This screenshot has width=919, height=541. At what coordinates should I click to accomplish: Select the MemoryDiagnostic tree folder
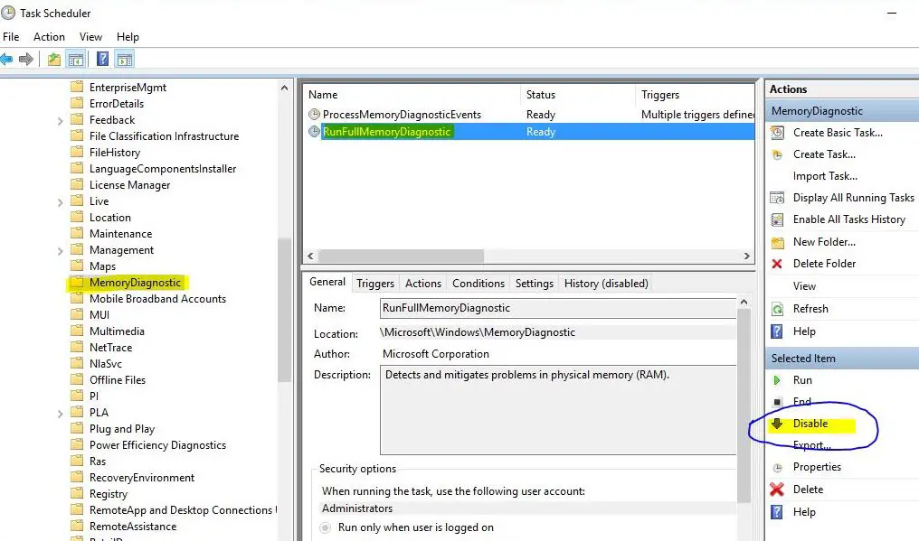click(x=135, y=283)
